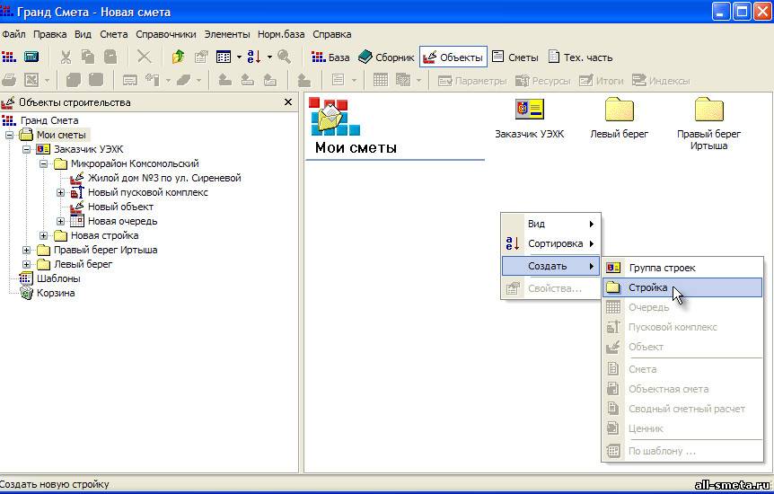The width and height of the screenshot is (774, 494).
Task: Close the Объекты строительства panel
Action: pyautogui.click(x=288, y=102)
